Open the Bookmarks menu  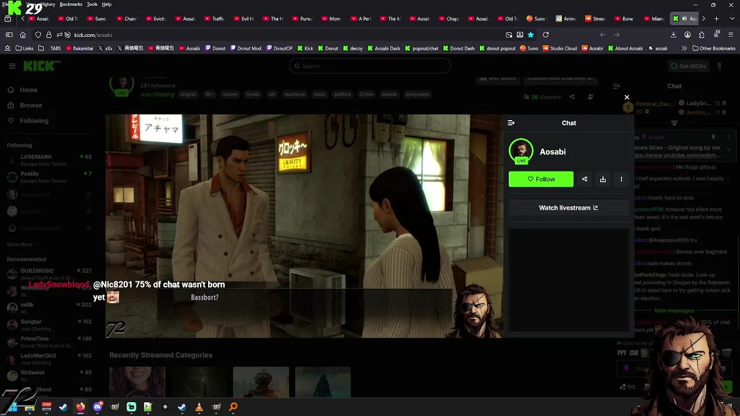(x=71, y=4)
